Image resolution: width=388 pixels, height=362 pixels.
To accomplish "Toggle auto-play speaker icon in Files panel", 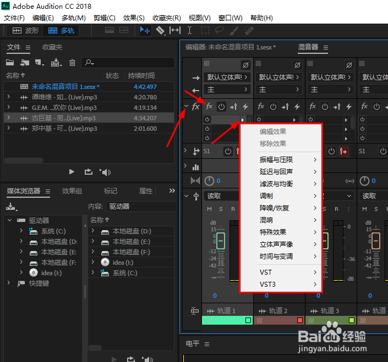I will pos(105,172).
